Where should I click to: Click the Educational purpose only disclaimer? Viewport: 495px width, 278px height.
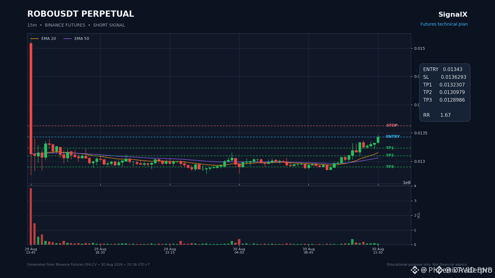(x=427, y=265)
